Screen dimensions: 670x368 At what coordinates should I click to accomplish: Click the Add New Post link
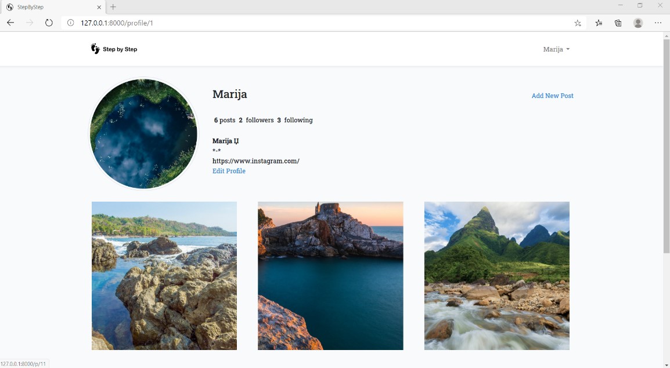552,96
